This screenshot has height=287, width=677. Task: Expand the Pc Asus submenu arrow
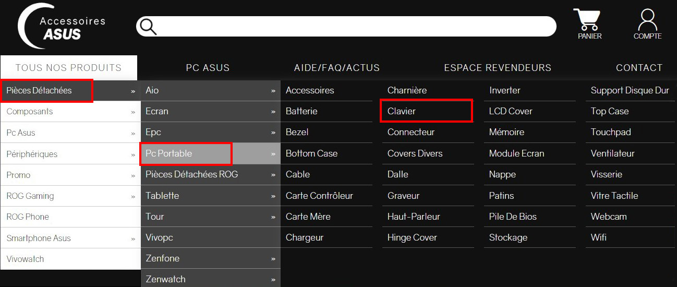click(133, 133)
